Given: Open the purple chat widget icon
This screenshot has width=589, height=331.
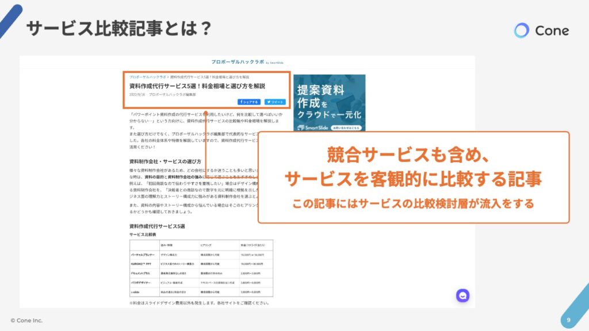Looking at the screenshot, I should [462, 296].
